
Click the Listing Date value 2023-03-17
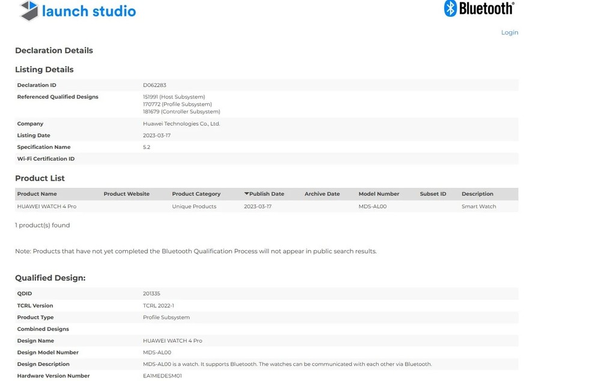tap(157, 136)
